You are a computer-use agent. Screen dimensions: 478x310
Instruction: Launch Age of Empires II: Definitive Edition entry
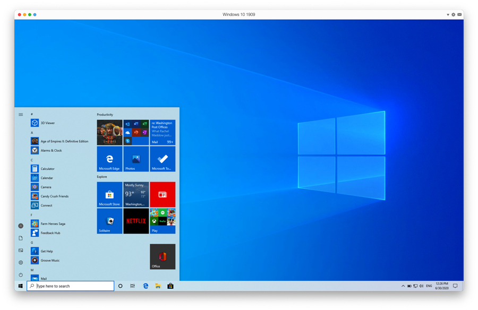pyautogui.click(x=59, y=141)
